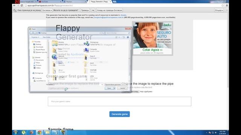
Task: Open the Windows Start menu
Action: click(15, 132)
